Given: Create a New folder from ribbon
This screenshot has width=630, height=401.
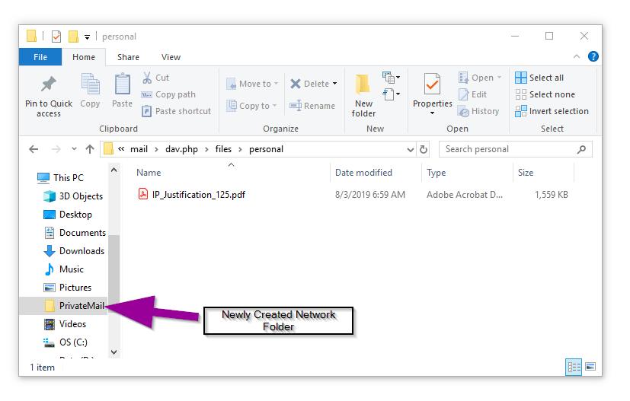Looking at the screenshot, I should [x=363, y=94].
